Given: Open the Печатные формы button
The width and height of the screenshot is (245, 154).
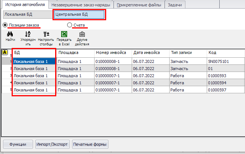Looking at the screenshot, I should pyautogui.click(x=90, y=144).
